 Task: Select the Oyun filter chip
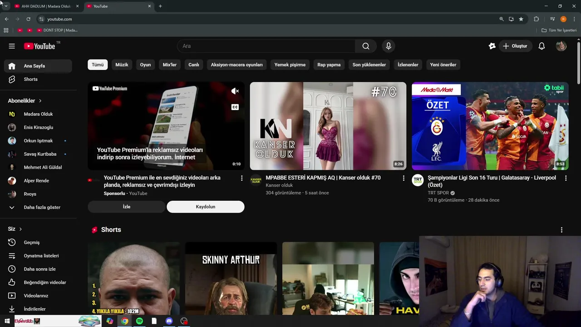pyautogui.click(x=145, y=64)
